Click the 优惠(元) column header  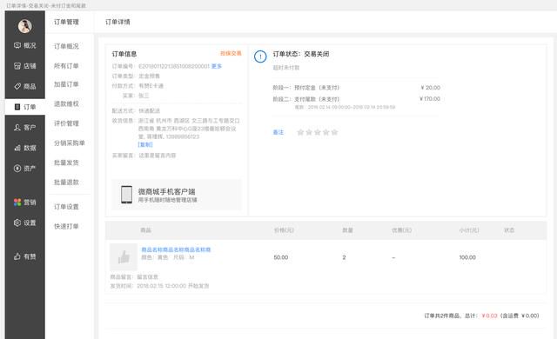pyautogui.click(x=402, y=230)
